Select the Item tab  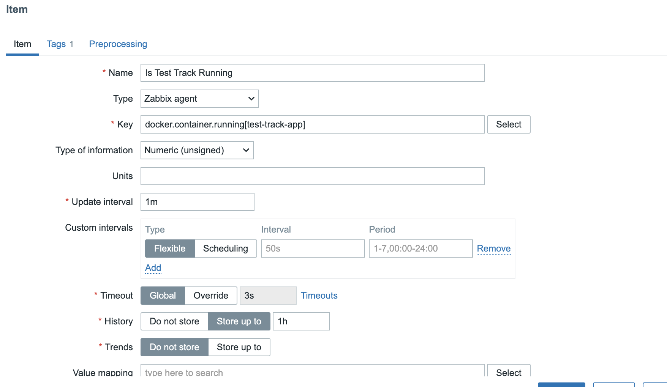click(x=22, y=44)
